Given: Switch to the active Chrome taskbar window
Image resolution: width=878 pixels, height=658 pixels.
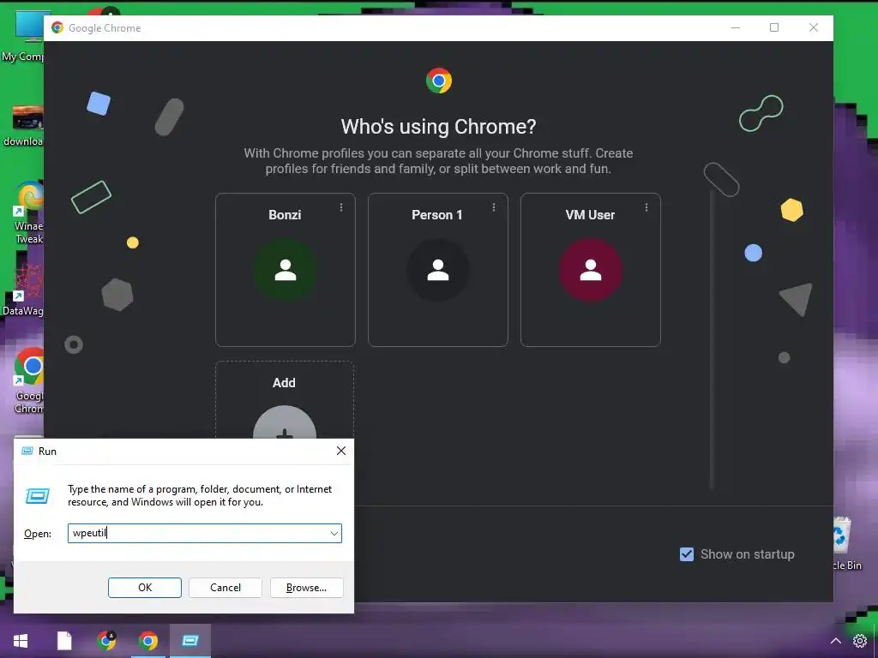Looking at the screenshot, I should click(x=148, y=641).
